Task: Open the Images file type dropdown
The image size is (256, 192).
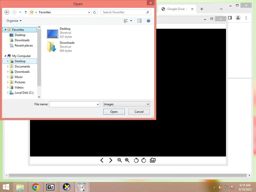Action: pos(126,104)
